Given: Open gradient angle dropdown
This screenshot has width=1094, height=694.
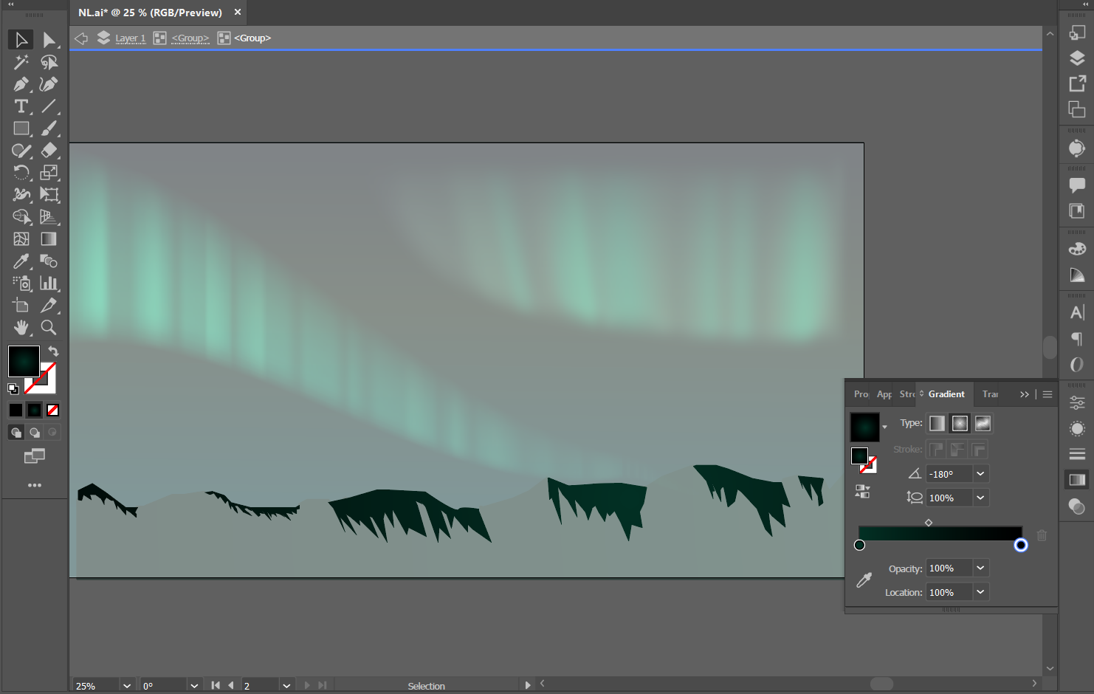Looking at the screenshot, I should pos(980,474).
